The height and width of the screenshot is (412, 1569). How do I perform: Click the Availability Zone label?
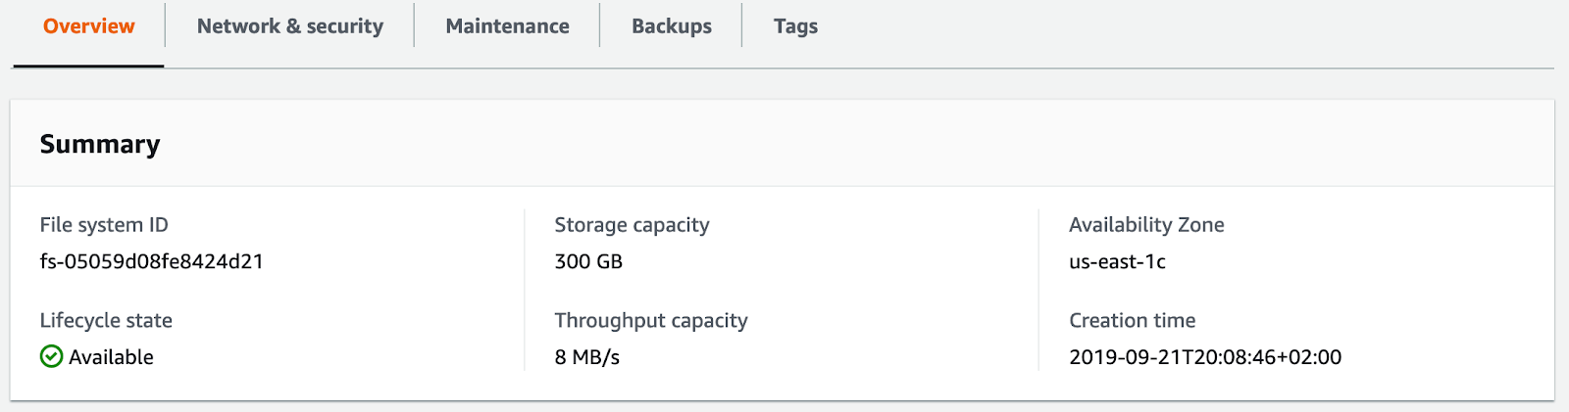(x=1146, y=225)
